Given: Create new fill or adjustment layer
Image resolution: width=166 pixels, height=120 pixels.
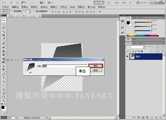Looking at the screenshot, I should click(147, 118).
